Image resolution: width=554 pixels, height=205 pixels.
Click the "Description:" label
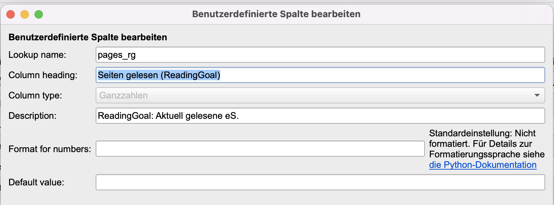click(32, 116)
